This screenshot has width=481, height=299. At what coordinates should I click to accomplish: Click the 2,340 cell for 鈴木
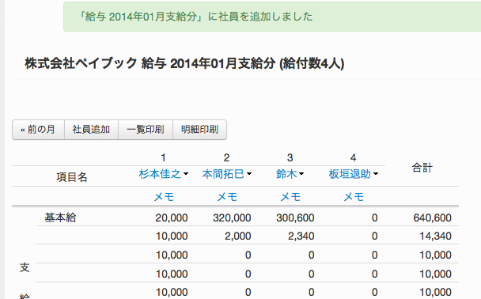(301, 237)
